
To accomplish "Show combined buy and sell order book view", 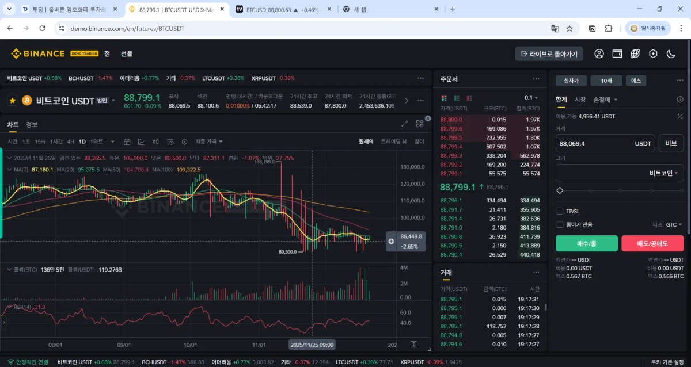I will click(x=444, y=98).
